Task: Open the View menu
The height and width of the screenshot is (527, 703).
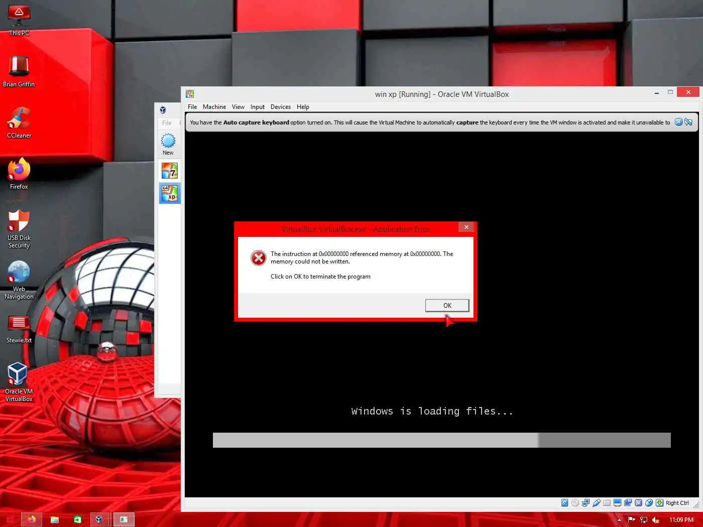Action: click(x=238, y=107)
